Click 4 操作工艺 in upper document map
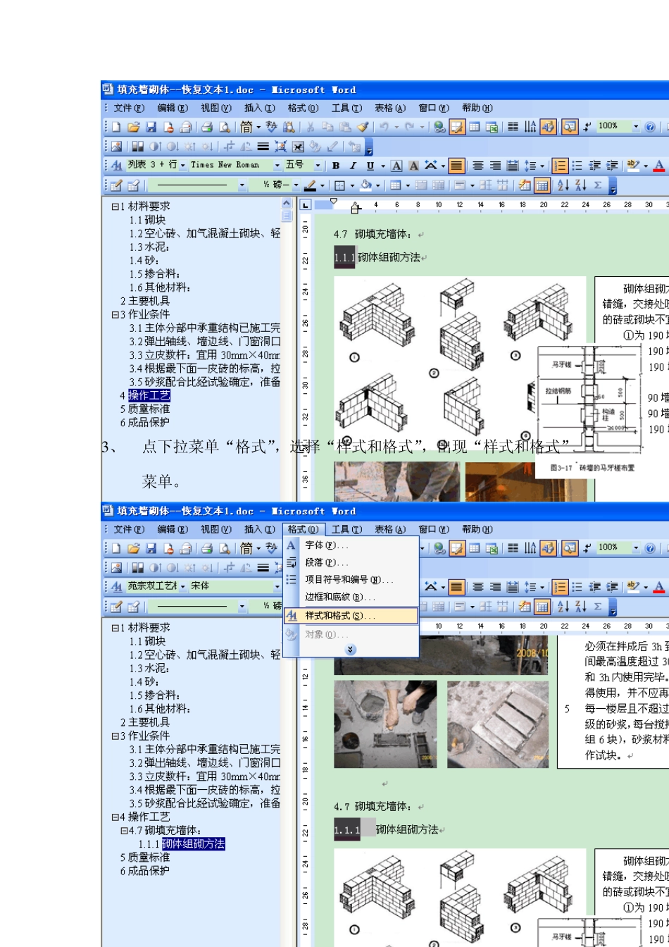 (x=145, y=396)
